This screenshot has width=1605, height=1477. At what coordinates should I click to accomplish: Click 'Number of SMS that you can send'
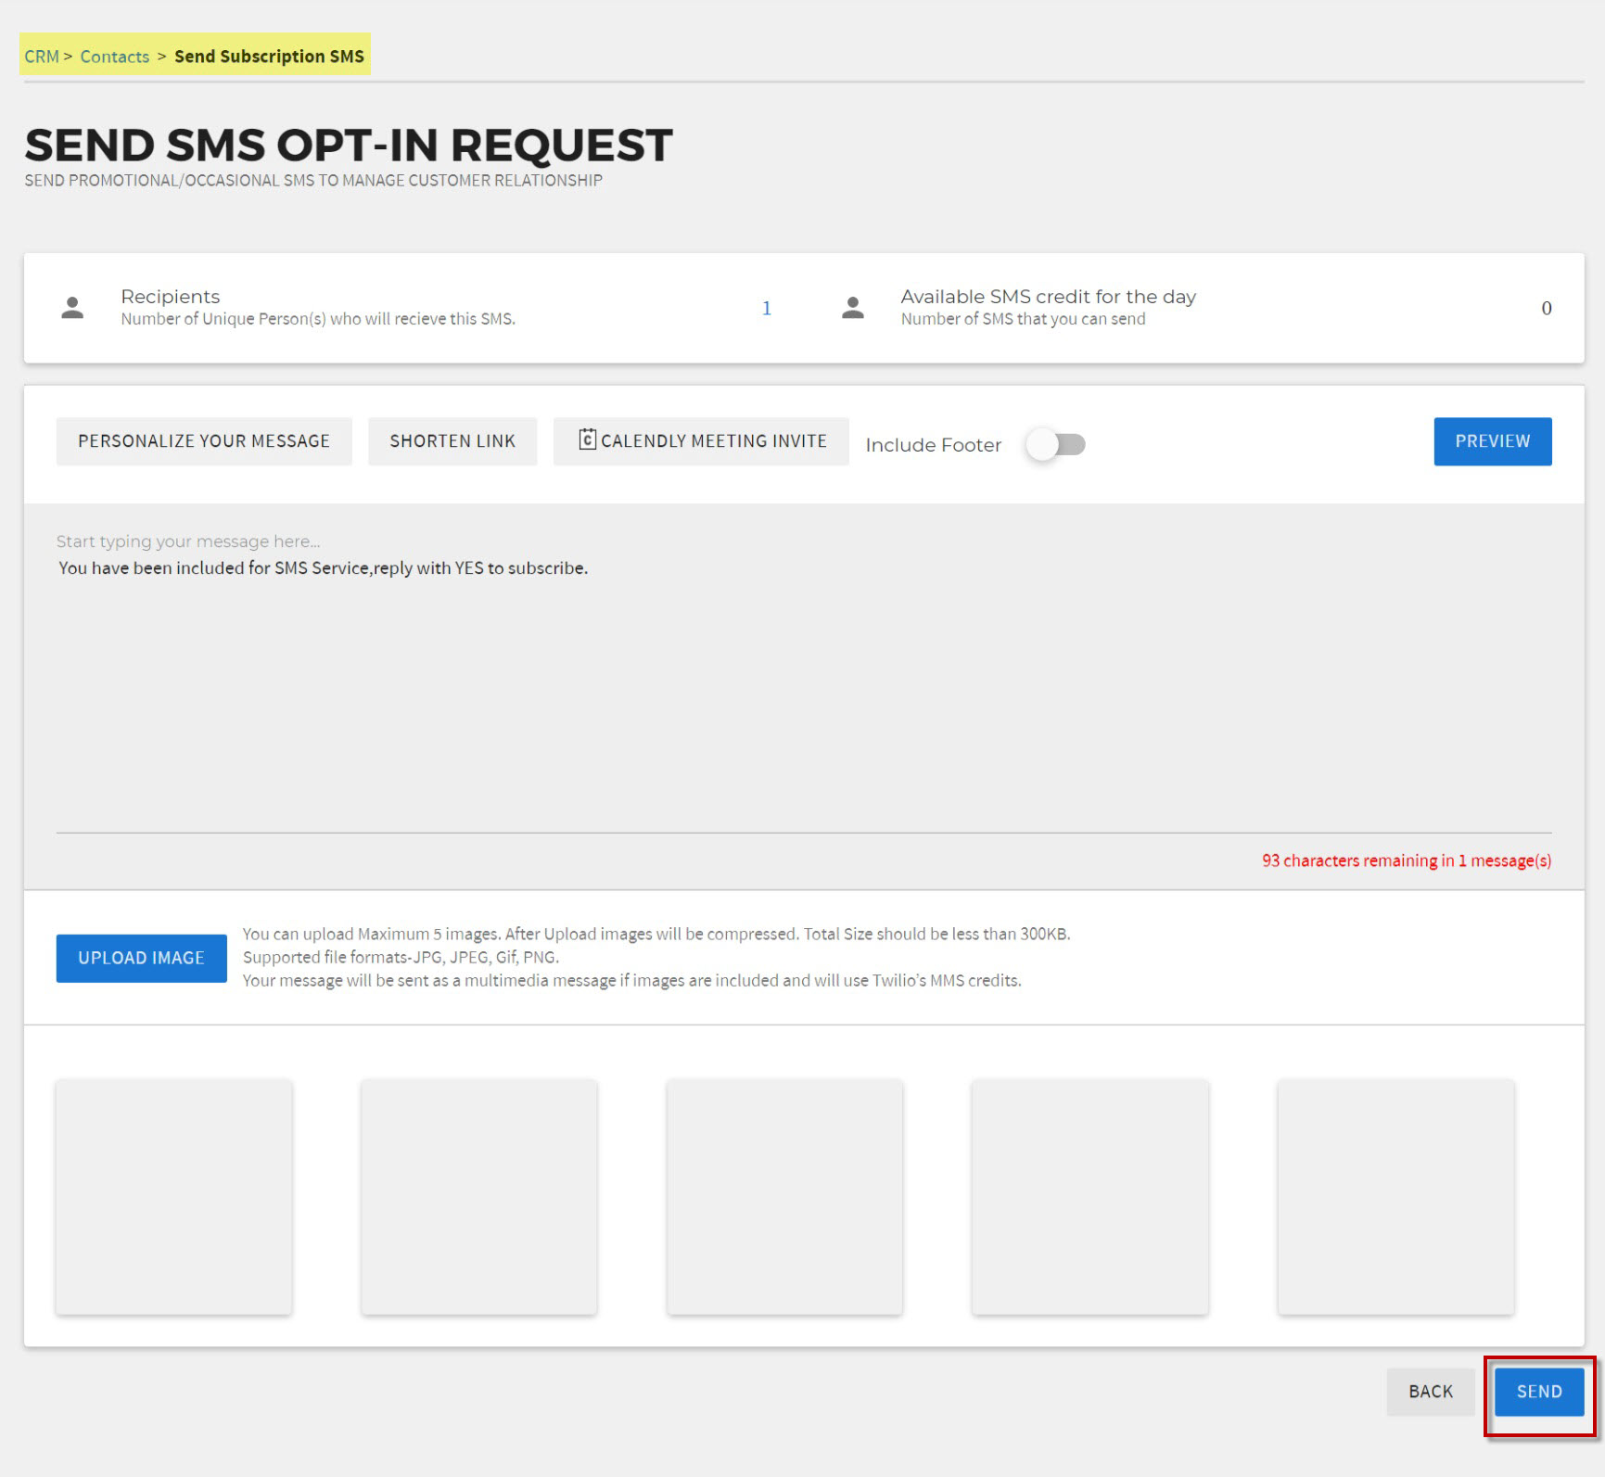tap(1023, 319)
